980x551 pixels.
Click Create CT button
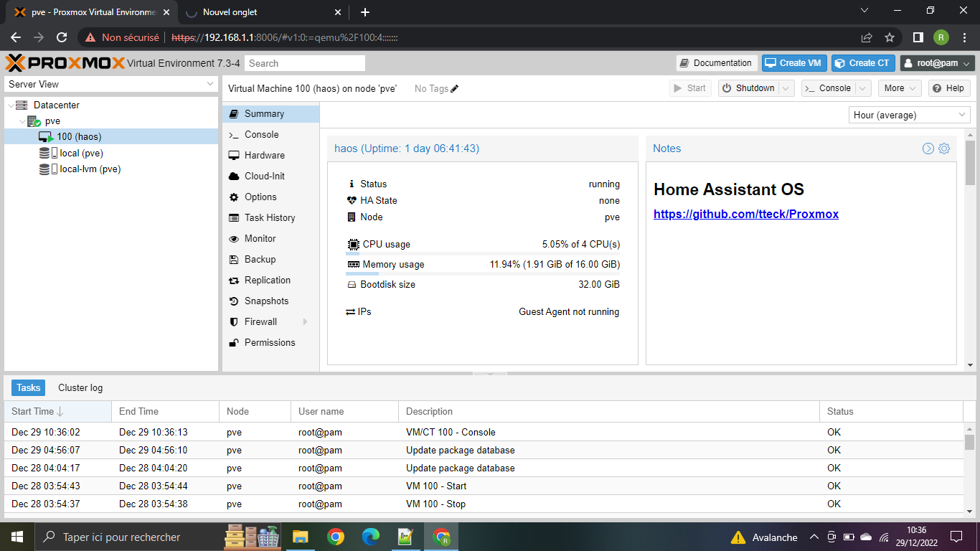tap(864, 63)
